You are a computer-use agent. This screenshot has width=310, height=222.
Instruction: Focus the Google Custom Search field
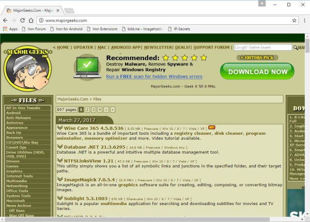tap(263, 48)
